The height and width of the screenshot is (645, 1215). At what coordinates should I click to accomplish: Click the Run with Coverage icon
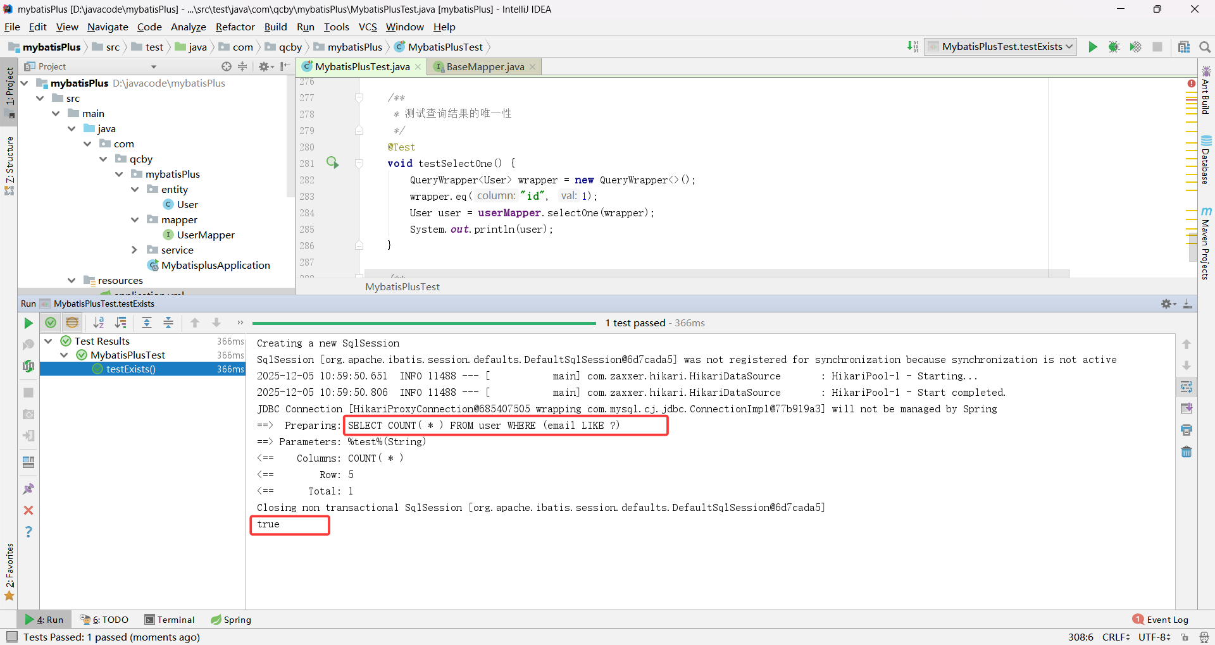[x=1136, y=47]
